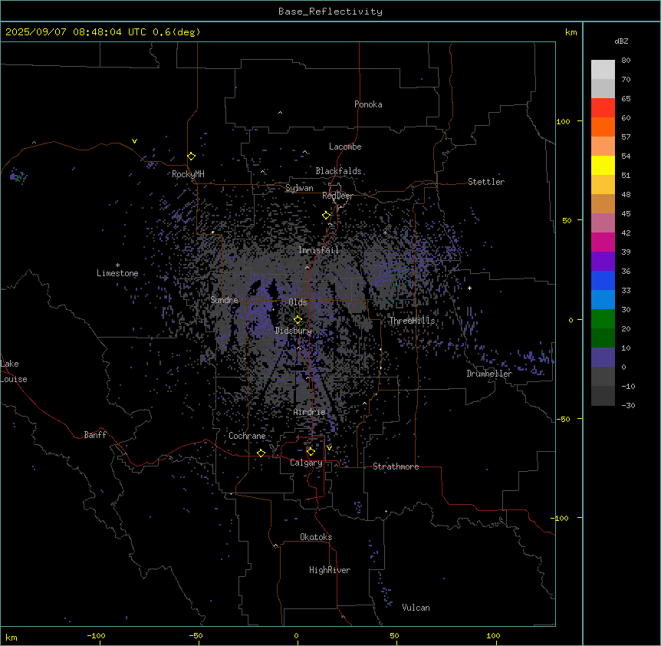Click the Innisfail town label
Viewport: 661px width, 646px height.
[x=319, y=250]
